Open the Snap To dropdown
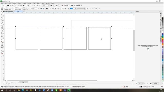The image size is (164, 92). 69,5
